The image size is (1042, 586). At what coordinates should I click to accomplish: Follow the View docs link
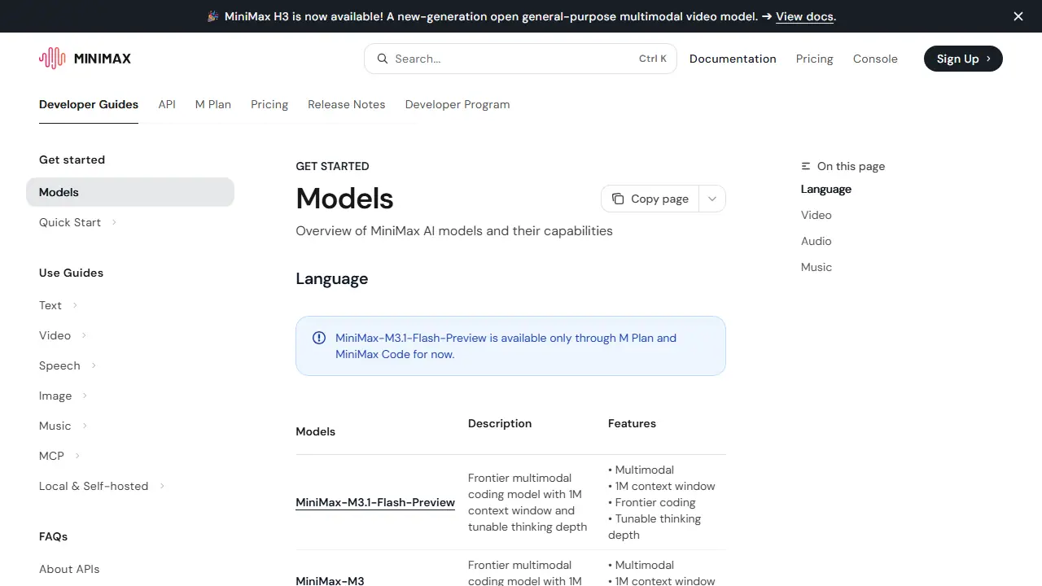click(x=804, y=16)
